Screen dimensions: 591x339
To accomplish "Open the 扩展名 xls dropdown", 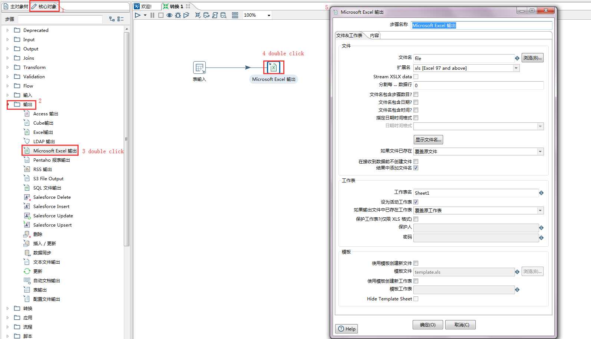I will (x=516, y=68).
